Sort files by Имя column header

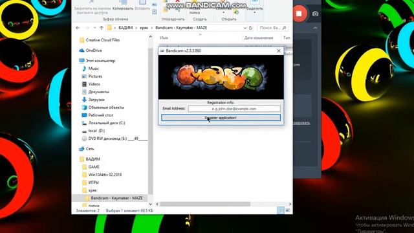click(164, 38)
